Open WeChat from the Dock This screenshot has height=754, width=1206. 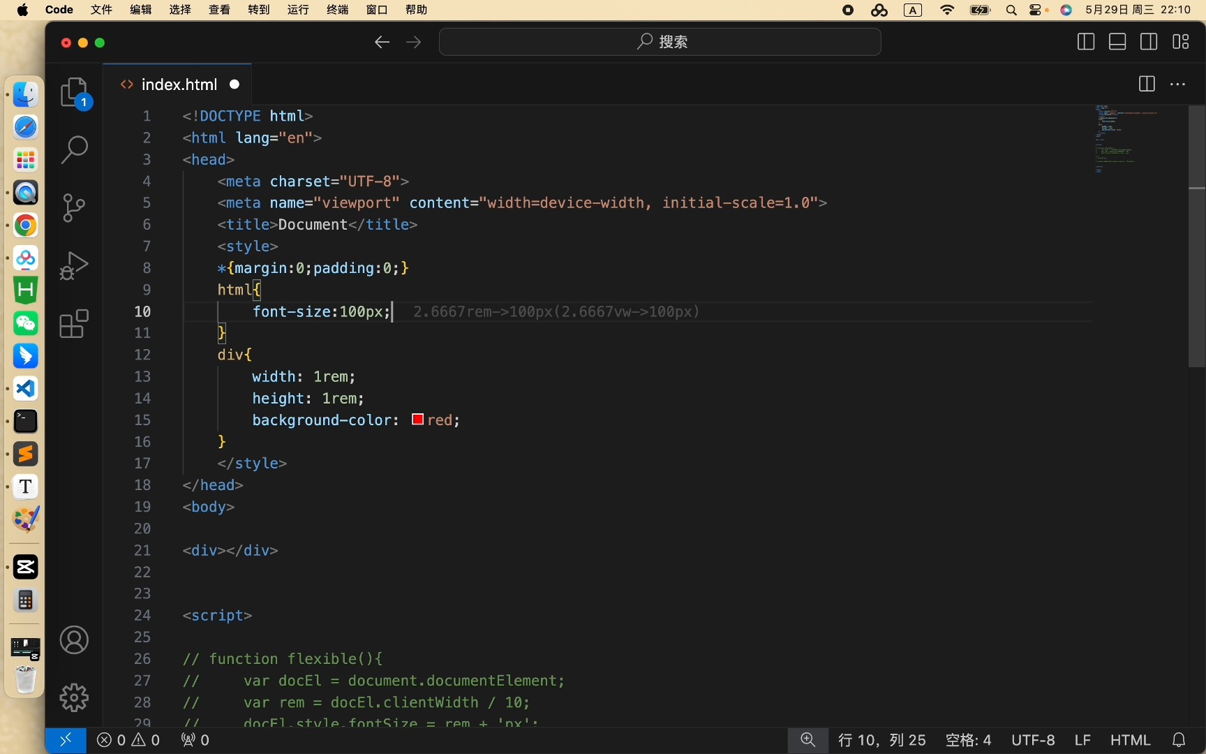pyautogui.click(x=26, y=323)
